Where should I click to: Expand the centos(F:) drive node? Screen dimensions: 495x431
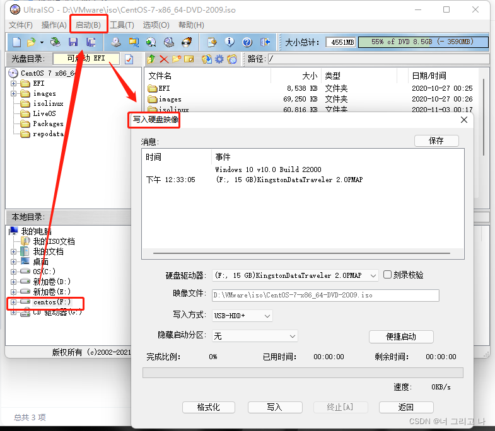point(14,302)
